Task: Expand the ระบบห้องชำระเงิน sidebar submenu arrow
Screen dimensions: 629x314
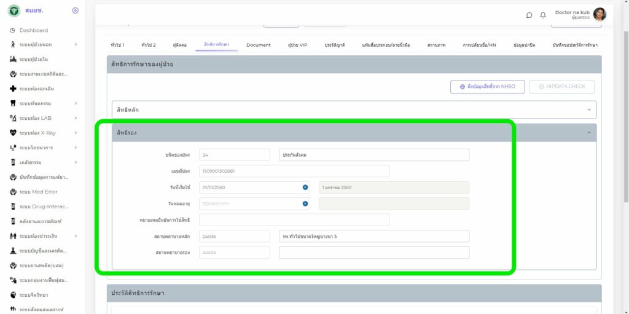Action: click(x=76, y=236)
